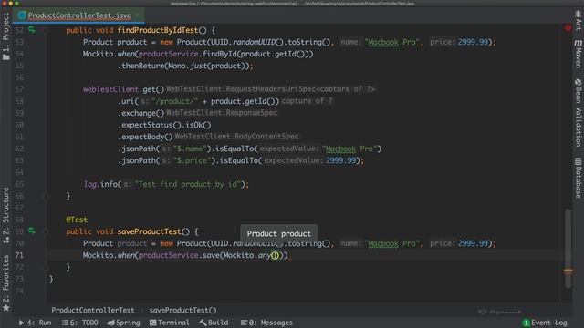Click "$.name" string on line 62
This screenshot has width=584, height=328.
coord(191,149)
